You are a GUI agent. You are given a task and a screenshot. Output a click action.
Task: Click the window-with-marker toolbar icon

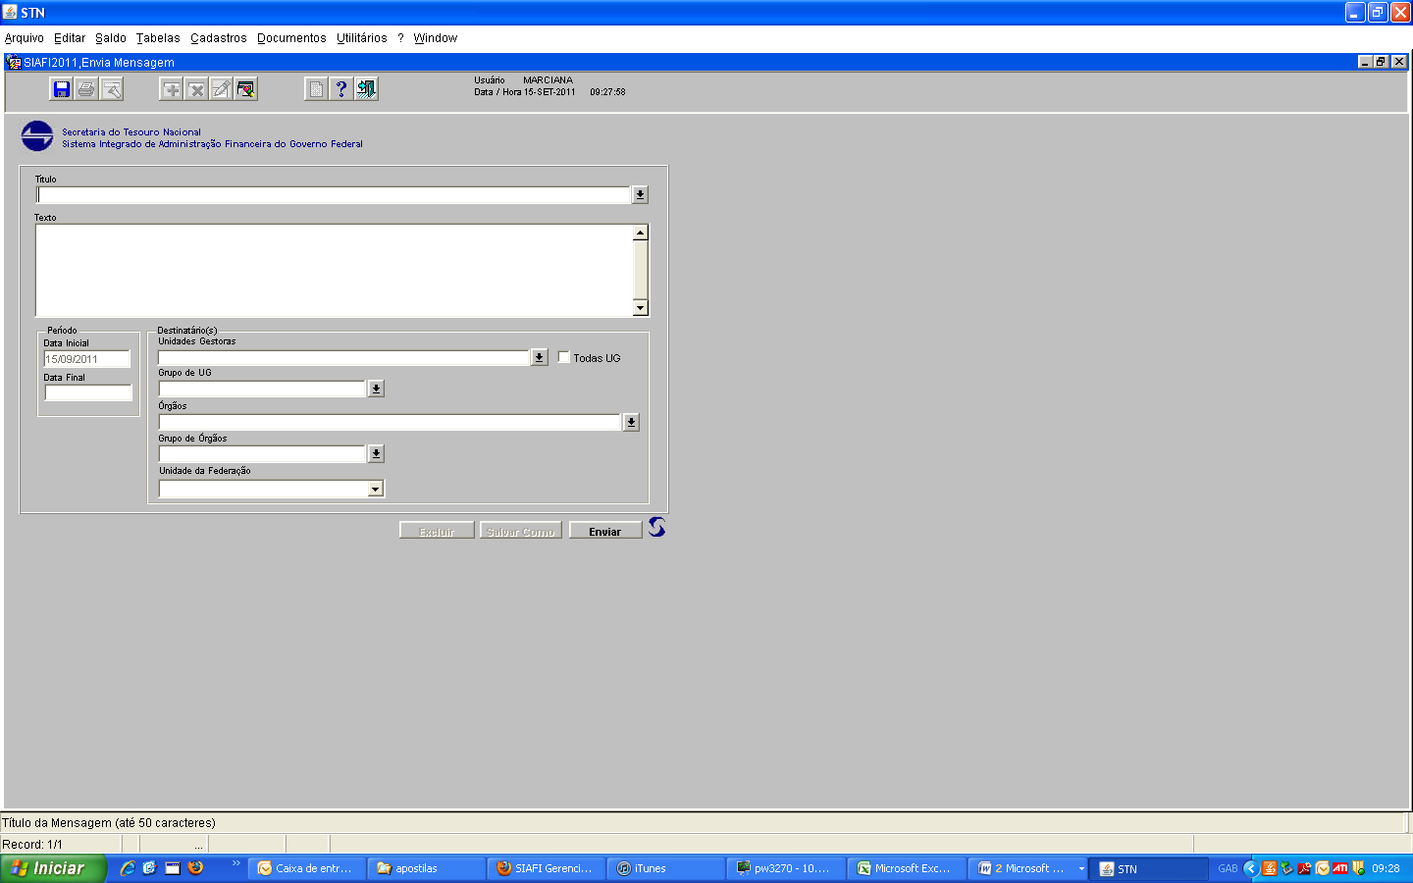click(245, 89)
